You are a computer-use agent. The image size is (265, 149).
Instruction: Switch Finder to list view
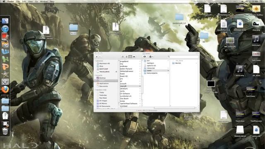(x=126, y=57)
